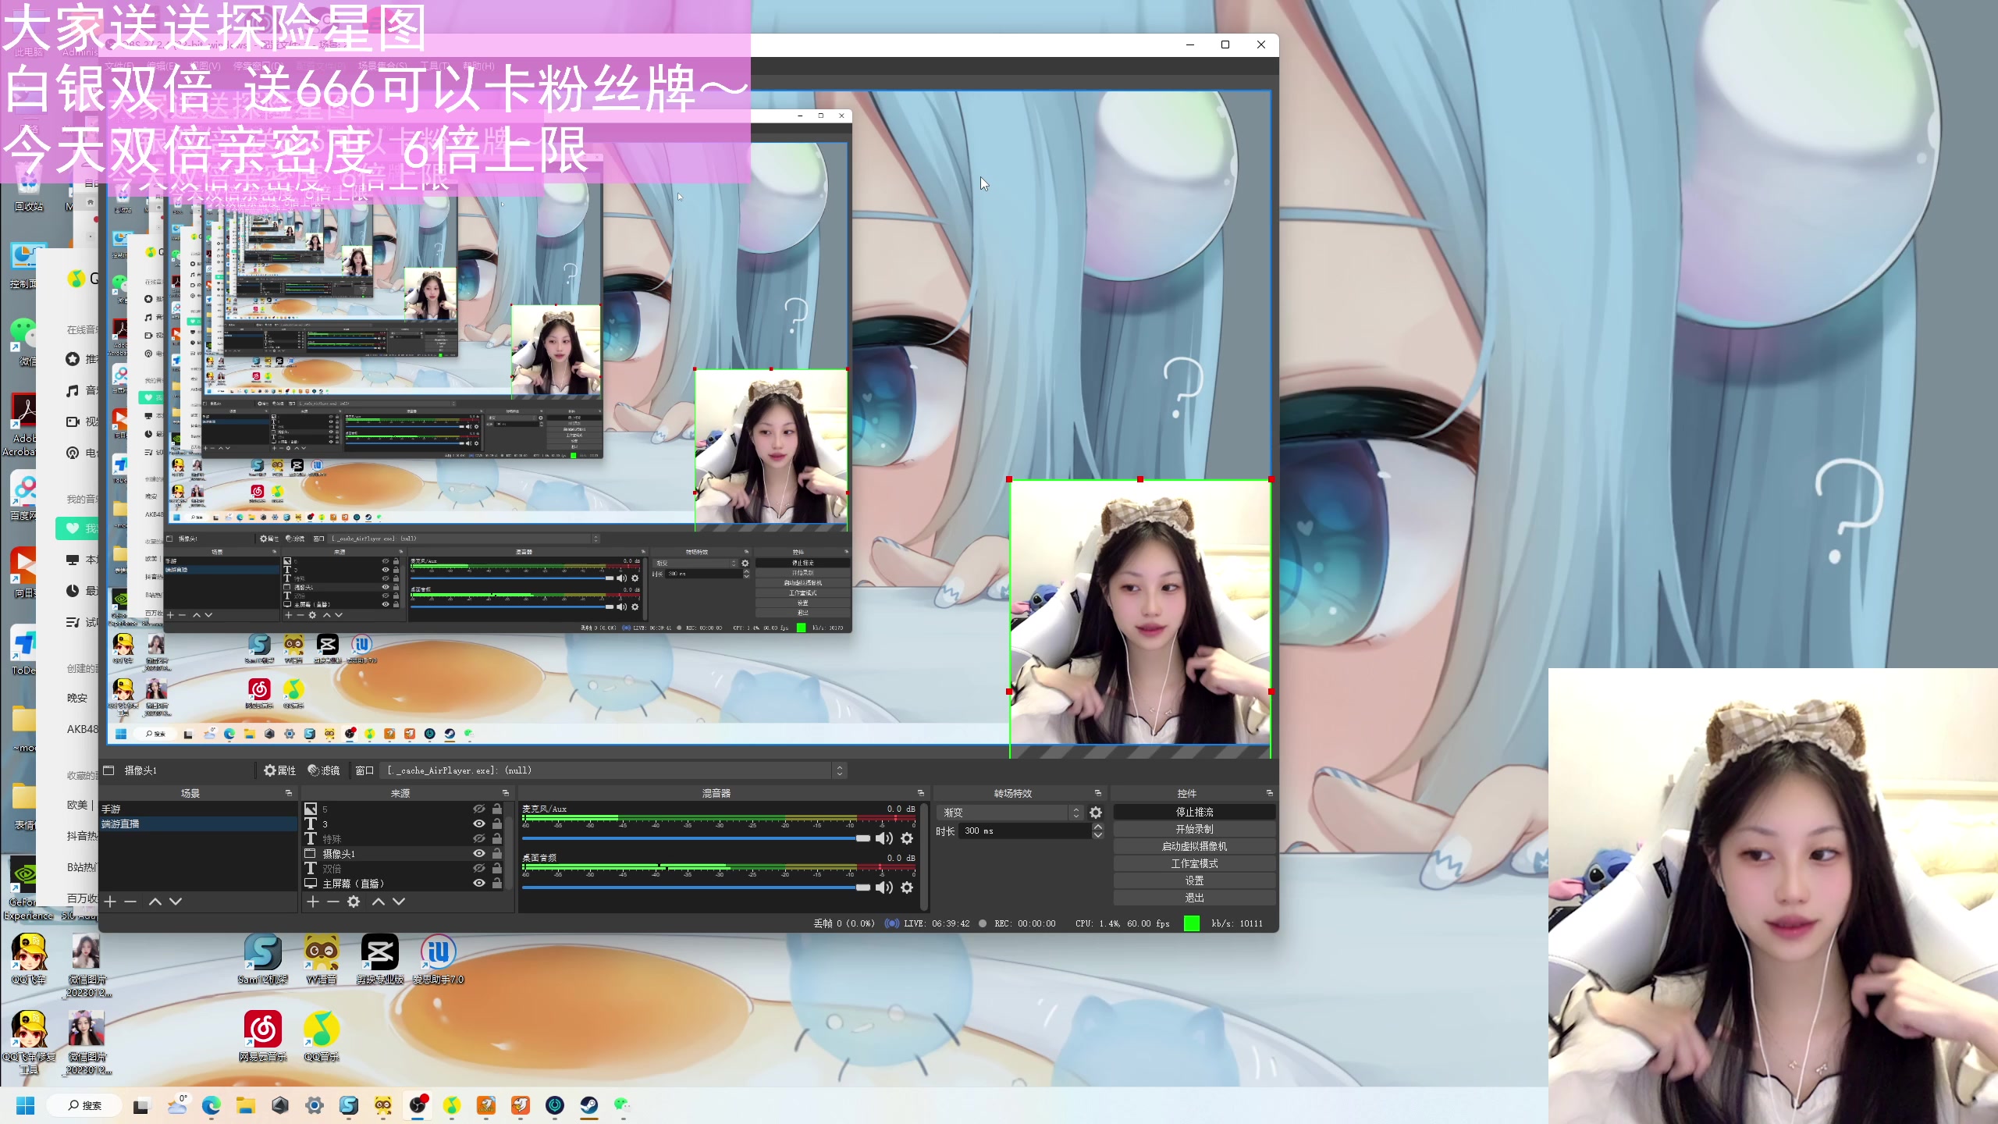This screenshot has width=1998, height=1124.
Task: Open 爱思助手7.0 desktop shortcut
Action: pyautogui.click(x=439, y=960)
